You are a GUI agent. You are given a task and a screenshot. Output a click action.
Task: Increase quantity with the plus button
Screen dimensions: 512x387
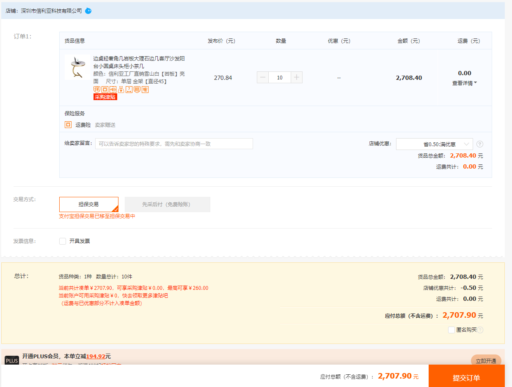click(x=297, y=78)
